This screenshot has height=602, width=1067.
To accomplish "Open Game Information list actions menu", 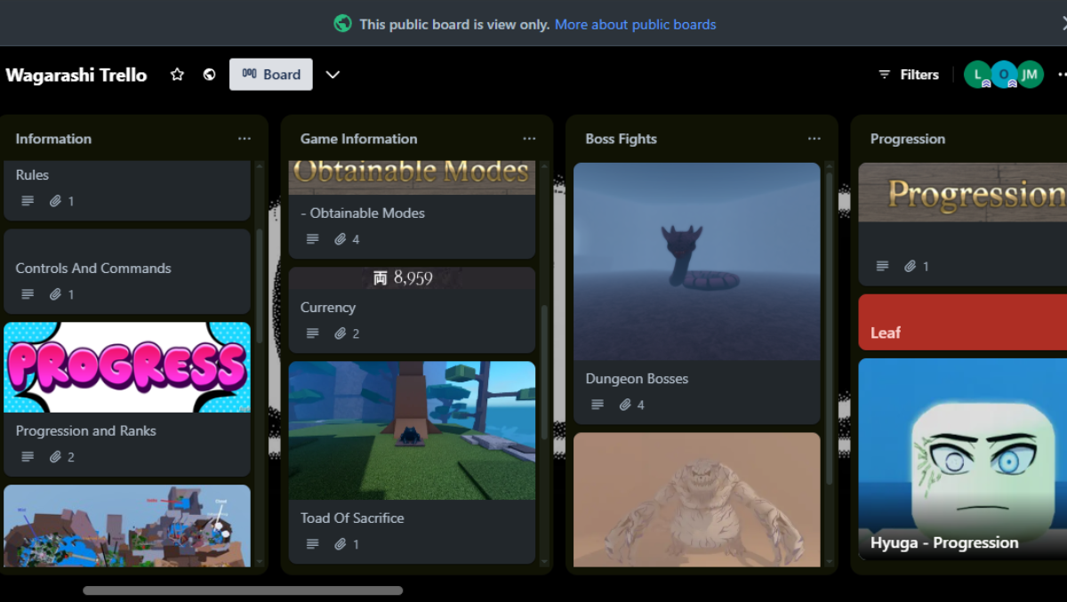I will pos(529,139).
